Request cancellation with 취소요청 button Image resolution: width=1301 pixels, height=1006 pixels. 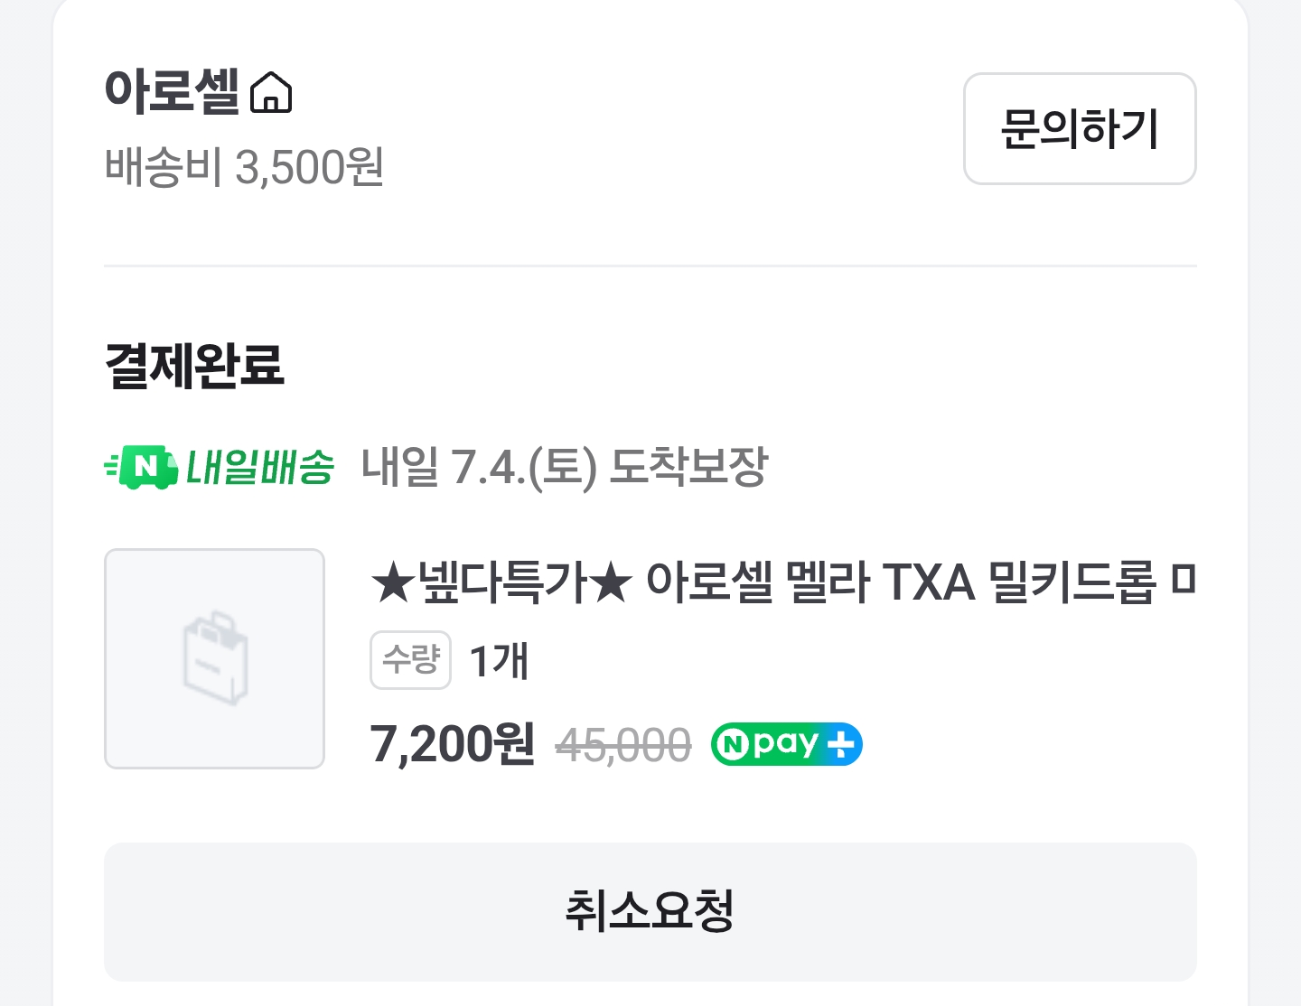coord(650,911)
